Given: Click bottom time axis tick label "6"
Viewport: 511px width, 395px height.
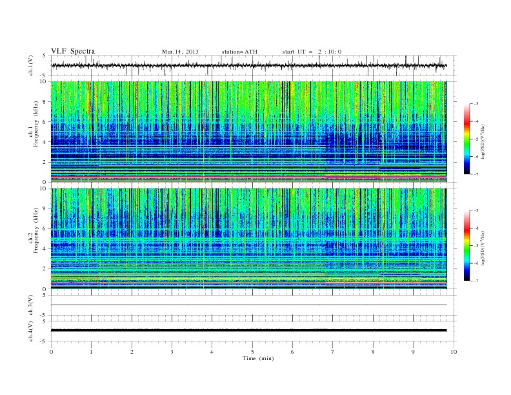Looking at the screenshot, I should 292,352.
